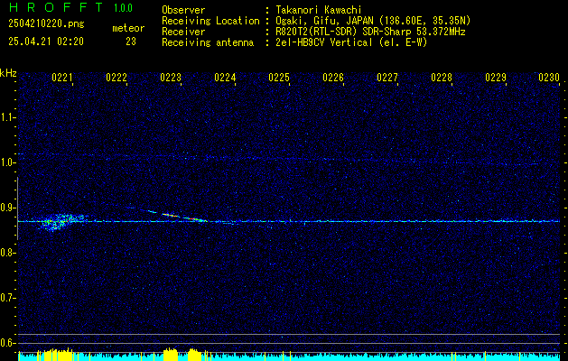
Task: Click the 1.0 frequency axis label
Action: coord(7,162)
